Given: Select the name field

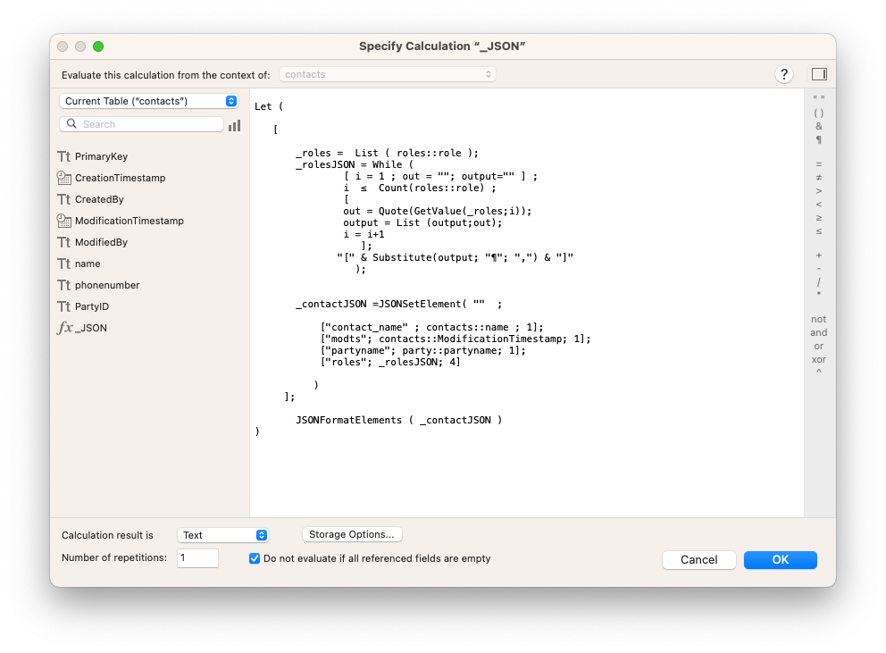Looking at the screenshot, I should click(x=88, y=264).
